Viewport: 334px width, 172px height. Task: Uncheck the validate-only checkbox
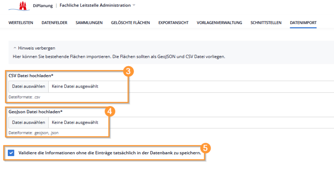pyautogui.click(x=11, y=153)
